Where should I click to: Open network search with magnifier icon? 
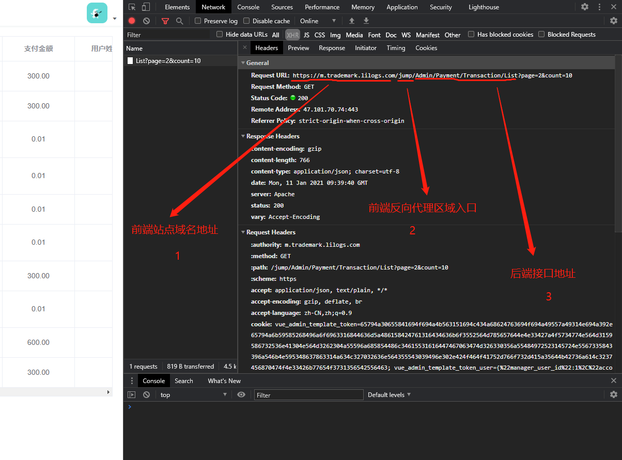[179, 21]
